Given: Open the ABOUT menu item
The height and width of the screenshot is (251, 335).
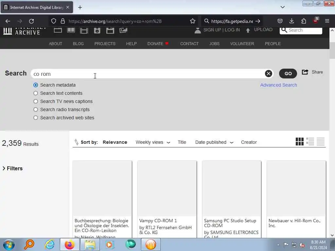Looking at the screenshot, I should (56, 44).
